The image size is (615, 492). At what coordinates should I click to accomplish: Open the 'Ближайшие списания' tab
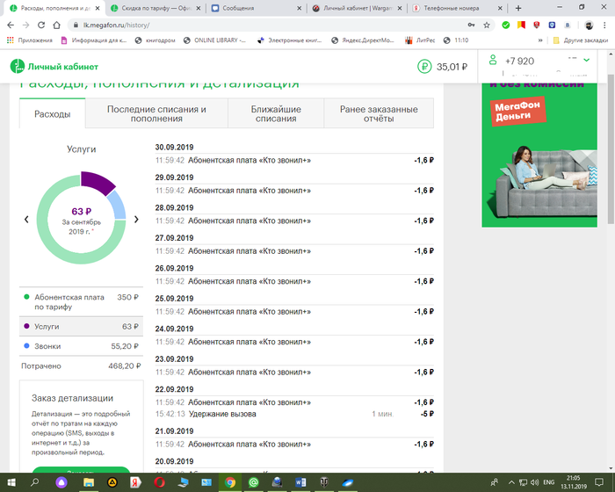pos(276,114)
